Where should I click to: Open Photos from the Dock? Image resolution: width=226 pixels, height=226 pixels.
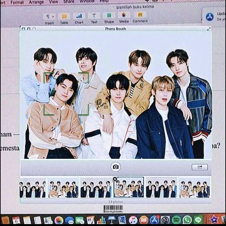tap(59, 220)
